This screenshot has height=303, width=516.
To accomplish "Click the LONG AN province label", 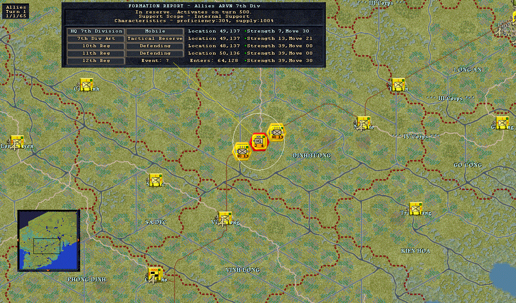I will 467,70.
